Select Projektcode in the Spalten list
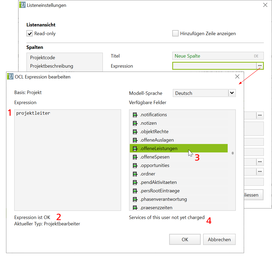This screenshot has width=272, height=256. (42, 58)
